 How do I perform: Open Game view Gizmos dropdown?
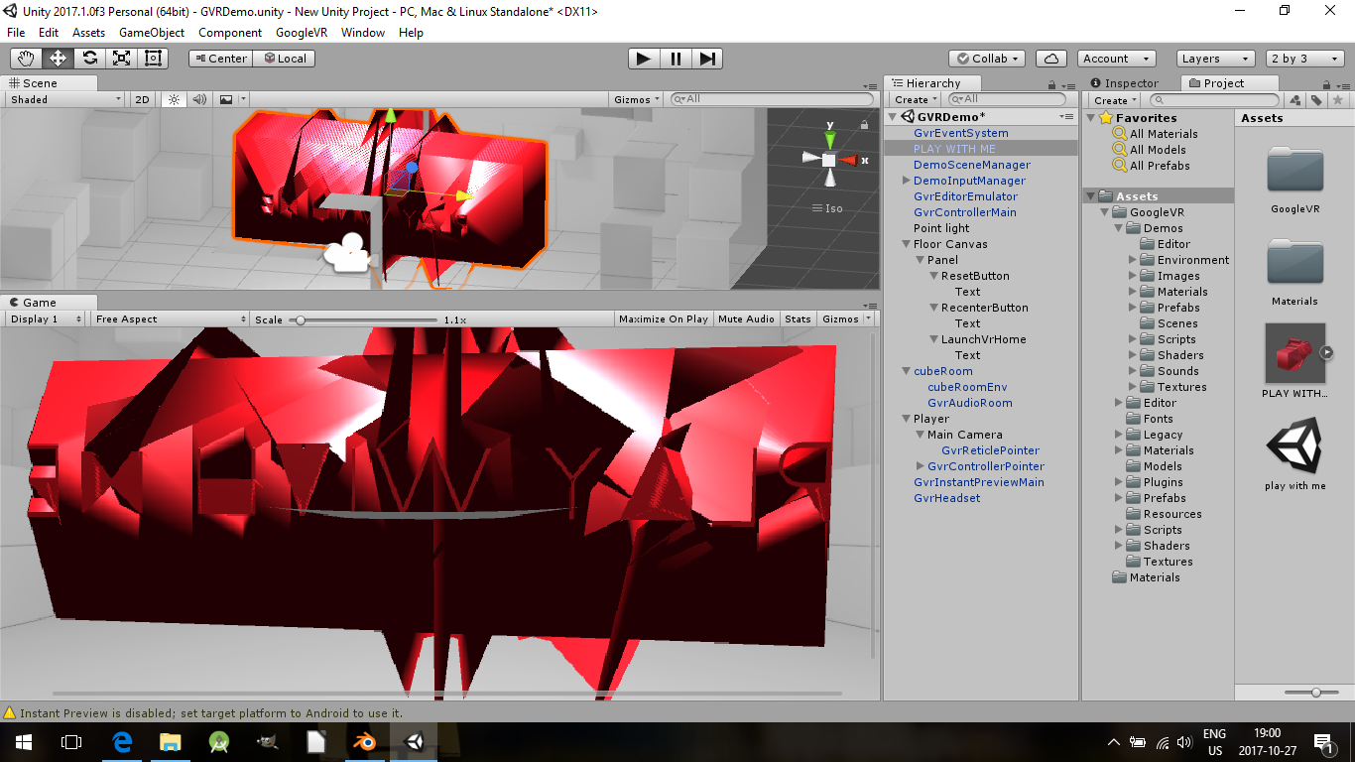(846, 319)
